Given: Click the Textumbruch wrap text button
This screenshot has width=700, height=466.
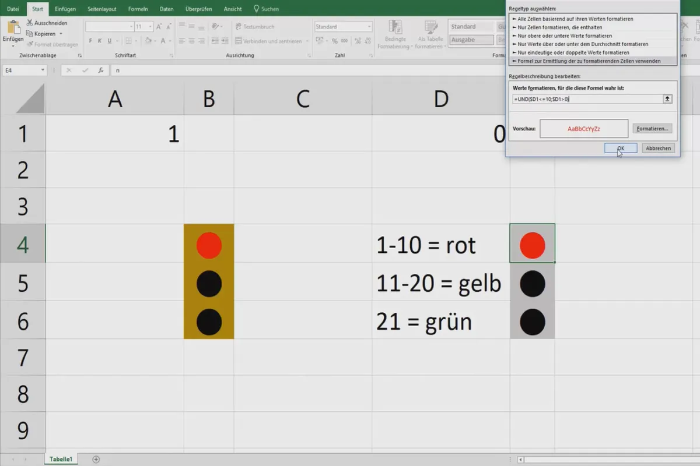Looking at the screenshot, I should (x=254, y=27).
